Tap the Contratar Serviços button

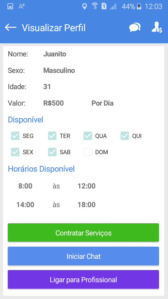[83, 233]
